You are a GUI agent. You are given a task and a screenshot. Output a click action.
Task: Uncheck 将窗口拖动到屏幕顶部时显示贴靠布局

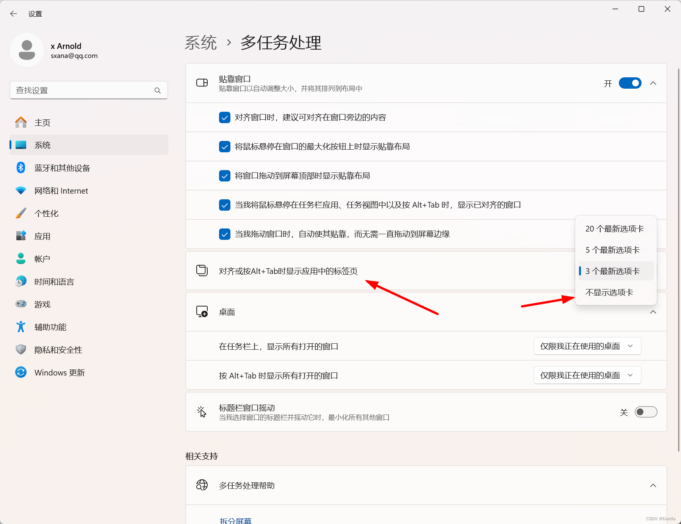click(x=225, y=175)
